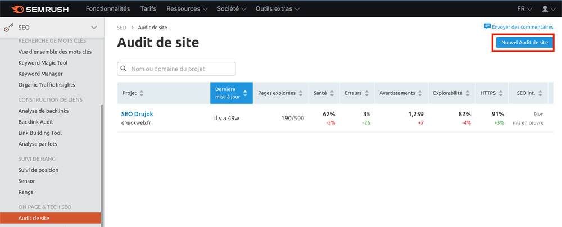The height and width of the screenshot is (227, 562).
Task: Sort by Erreurs column arrows
Action: point(366,93)
